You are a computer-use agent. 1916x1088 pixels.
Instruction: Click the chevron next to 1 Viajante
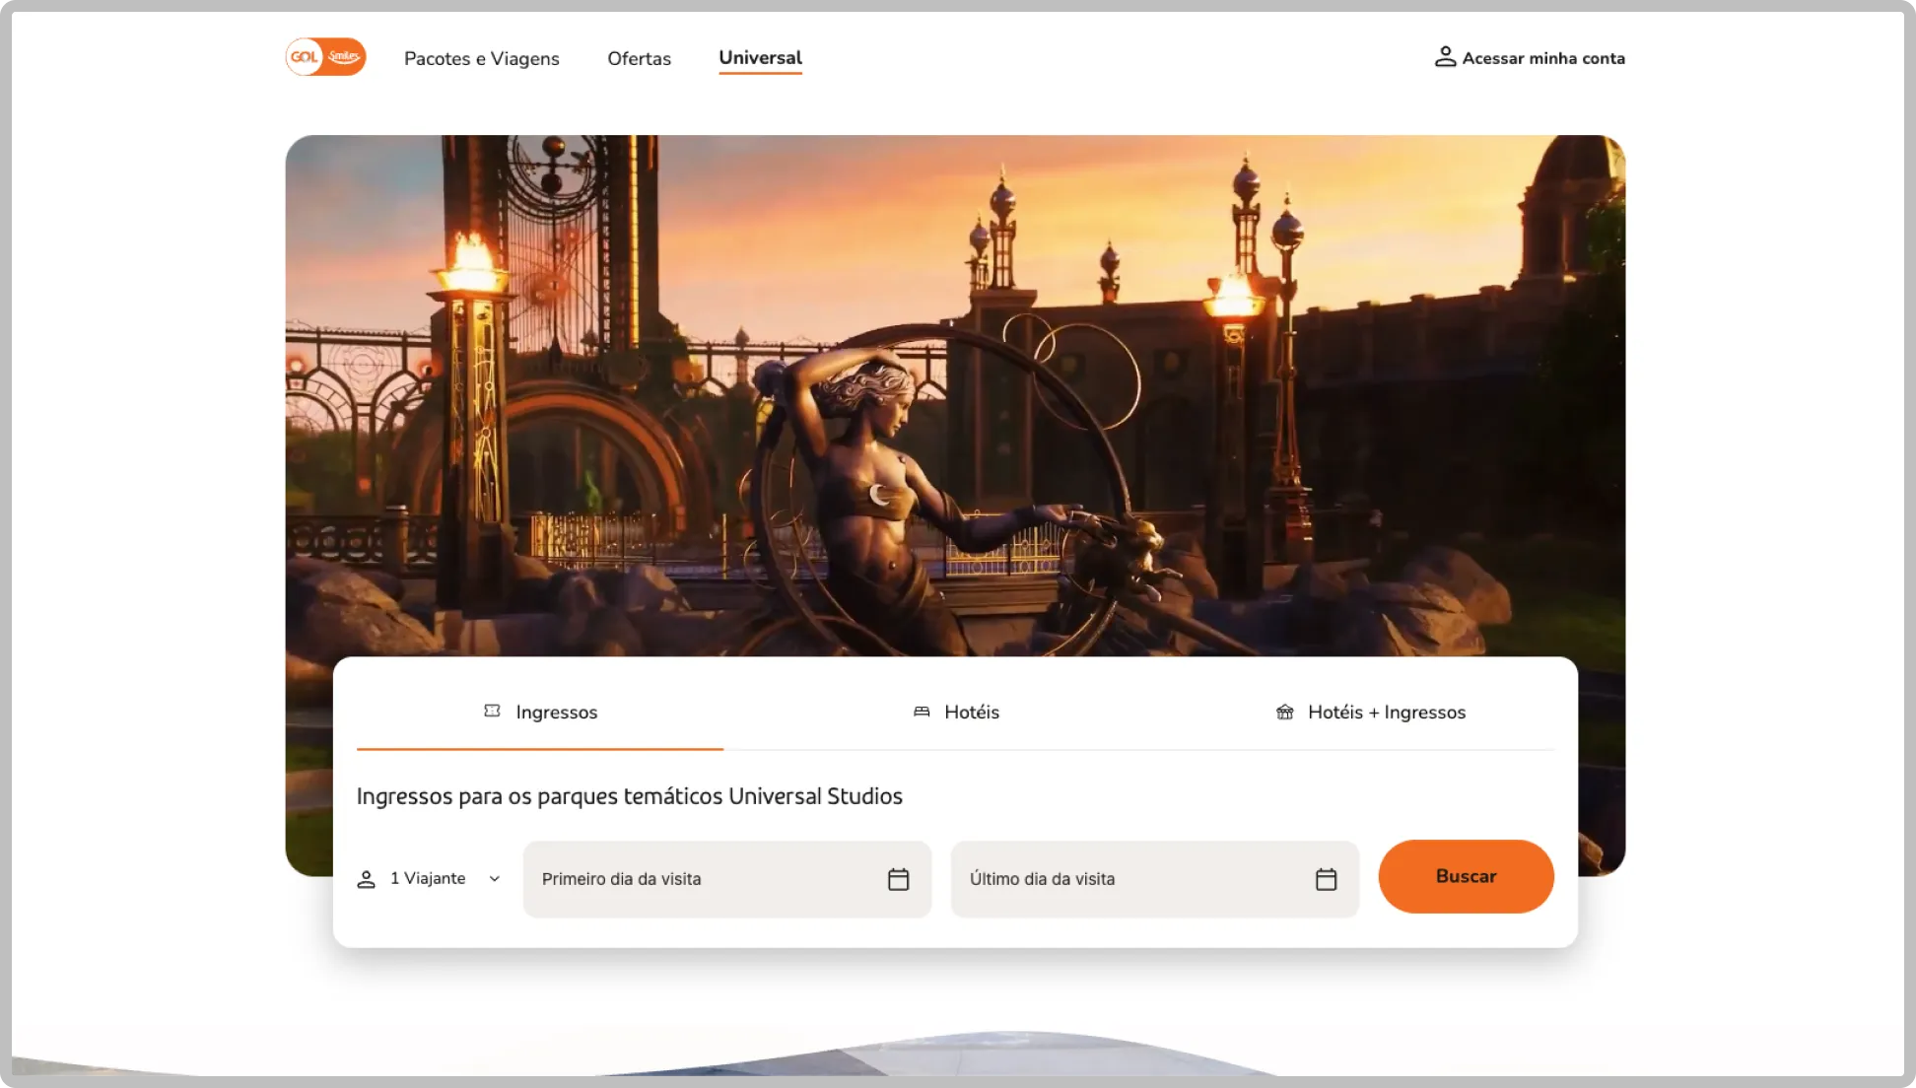pyautogui.click(x=495, y=878)
